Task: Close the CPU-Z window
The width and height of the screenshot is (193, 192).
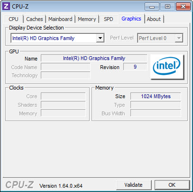Action: 183,7
